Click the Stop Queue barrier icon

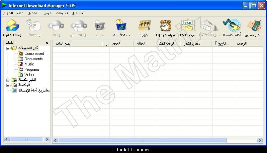(x=210, y=25)
